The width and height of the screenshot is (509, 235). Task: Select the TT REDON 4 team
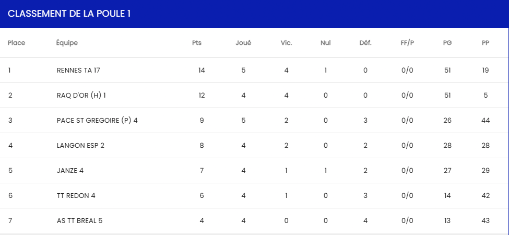pos(76,195)
